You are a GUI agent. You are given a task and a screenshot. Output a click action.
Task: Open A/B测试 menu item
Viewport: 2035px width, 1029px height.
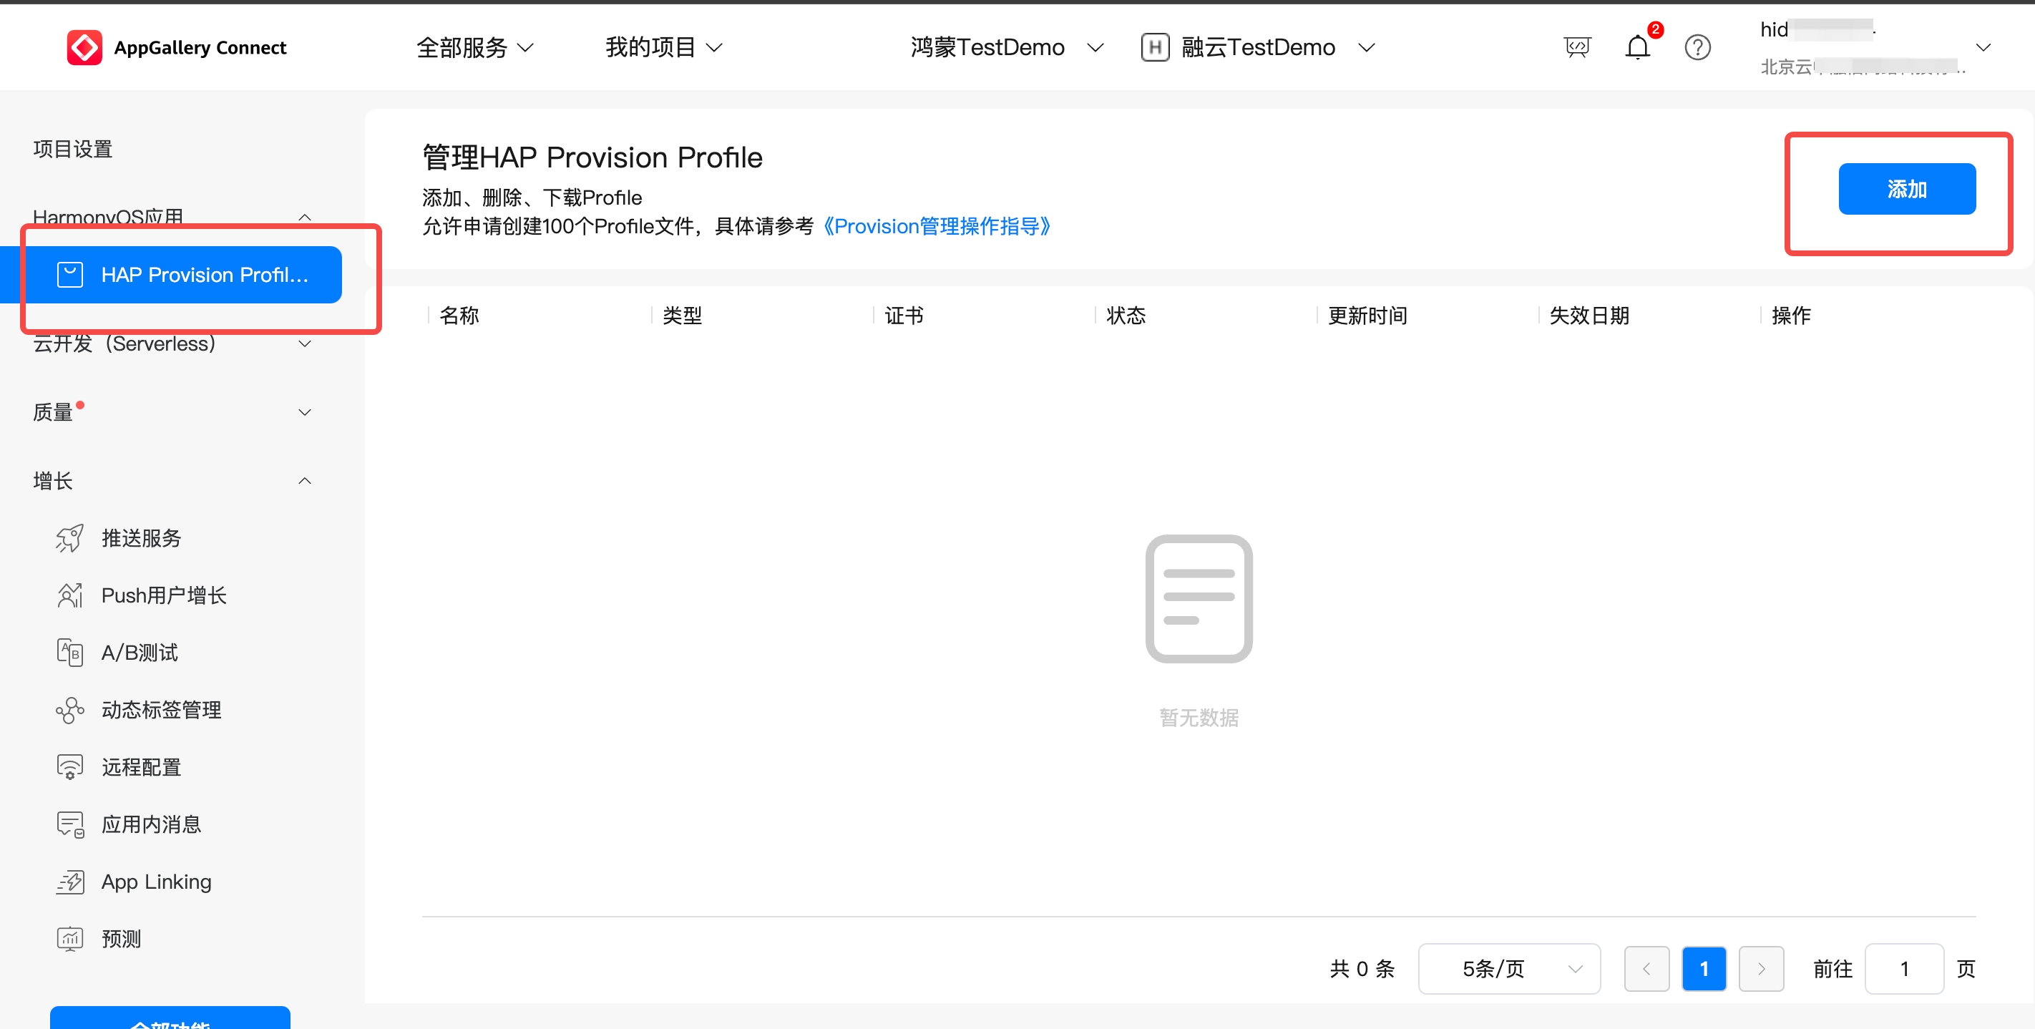(x=139, y=652)
